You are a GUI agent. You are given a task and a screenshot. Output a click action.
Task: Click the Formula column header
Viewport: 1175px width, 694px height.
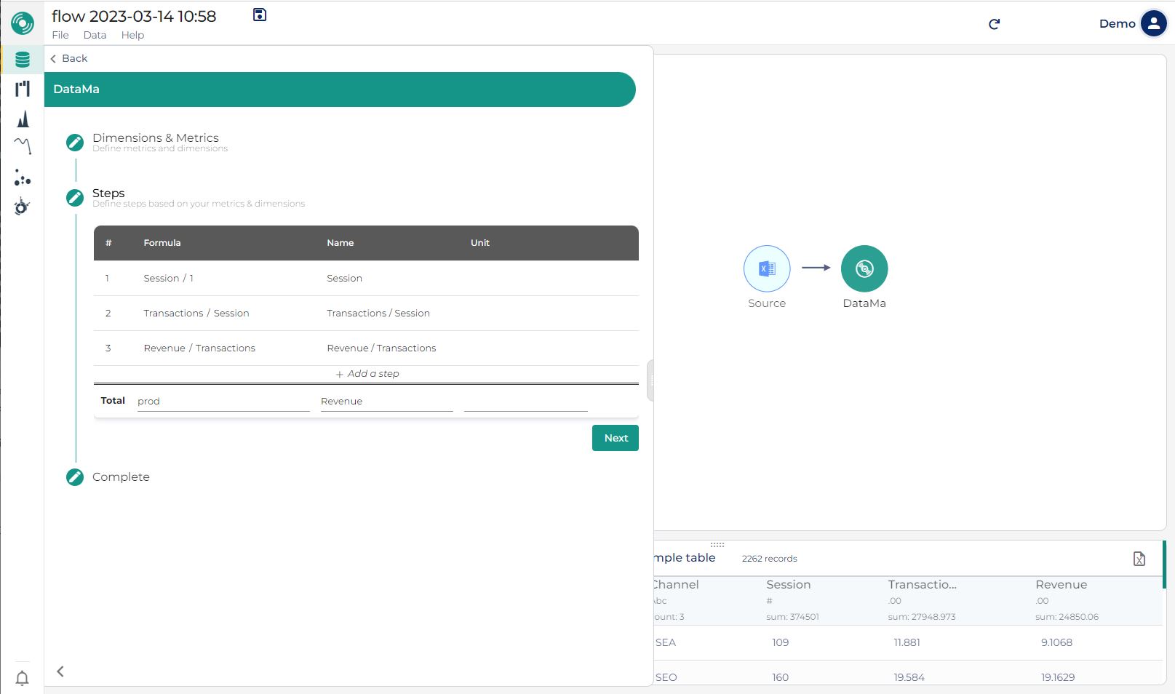coord(162,243)
